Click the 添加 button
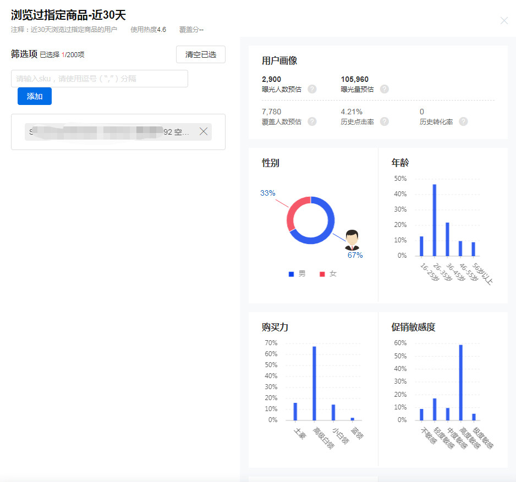This screenshot has width=516, height=482. 35,96
